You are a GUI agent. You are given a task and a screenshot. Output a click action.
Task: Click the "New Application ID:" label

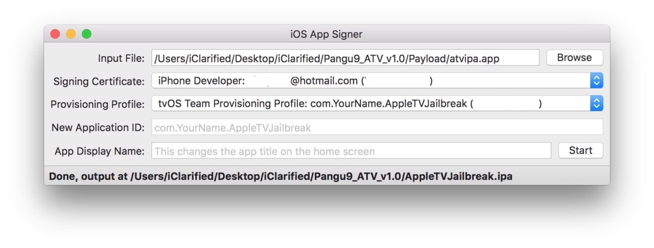tap(98, 128)
